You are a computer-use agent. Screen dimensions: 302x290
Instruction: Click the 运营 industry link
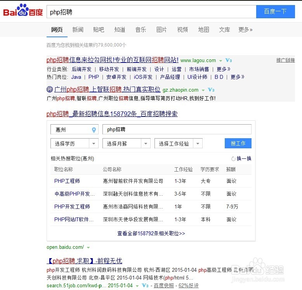pyautogui.click(x=176, y=69)
